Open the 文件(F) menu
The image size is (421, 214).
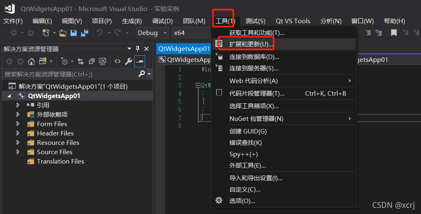point(13,21)
